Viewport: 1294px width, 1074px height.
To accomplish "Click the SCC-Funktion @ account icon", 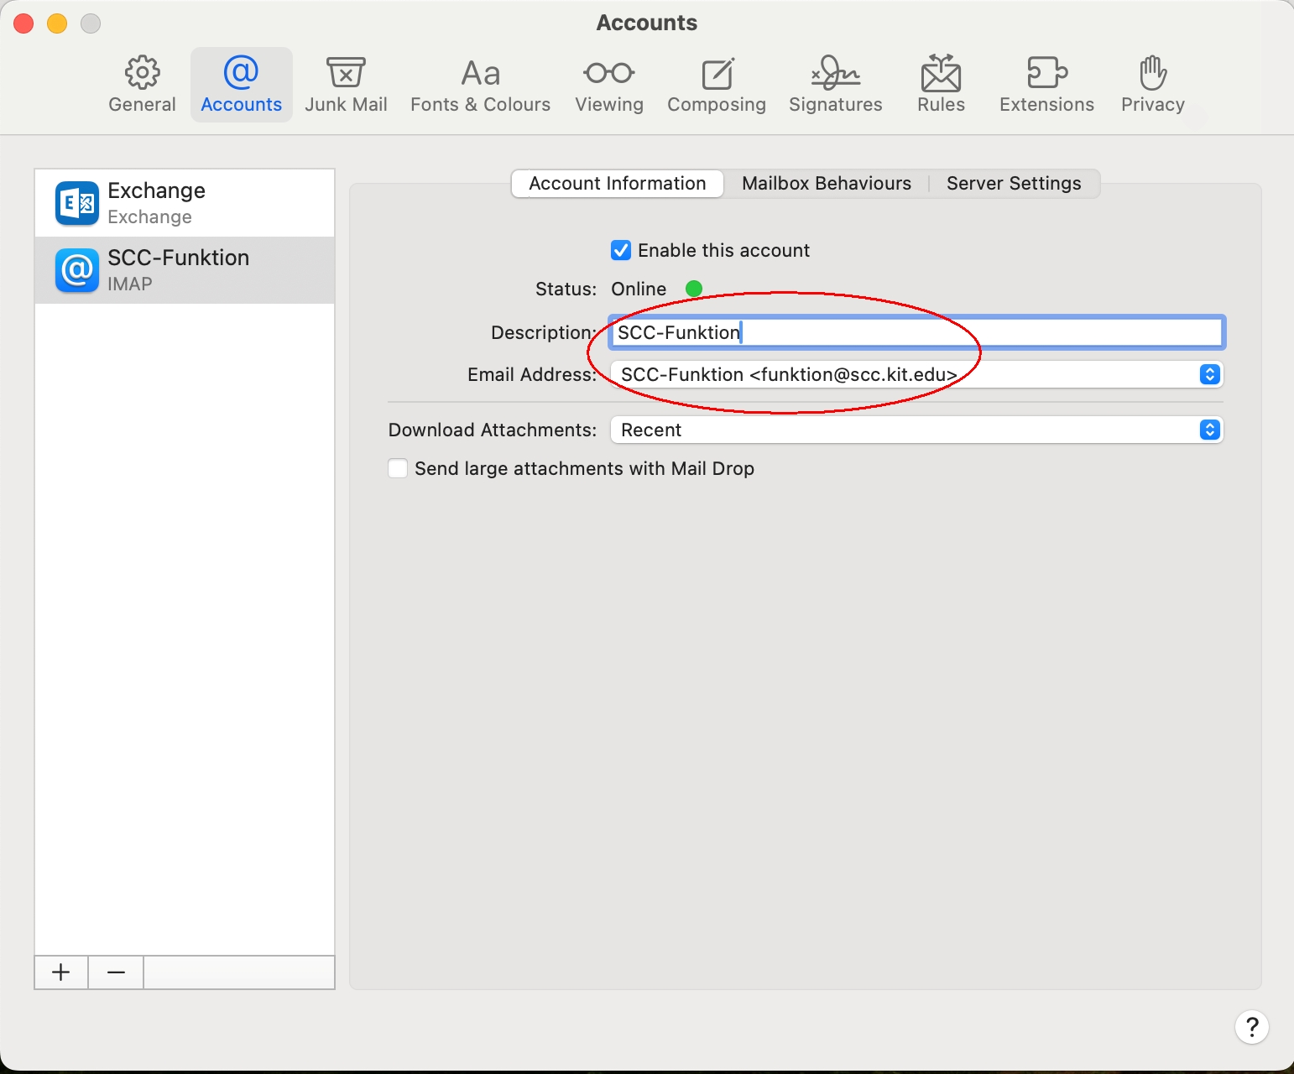I will 77,270.
